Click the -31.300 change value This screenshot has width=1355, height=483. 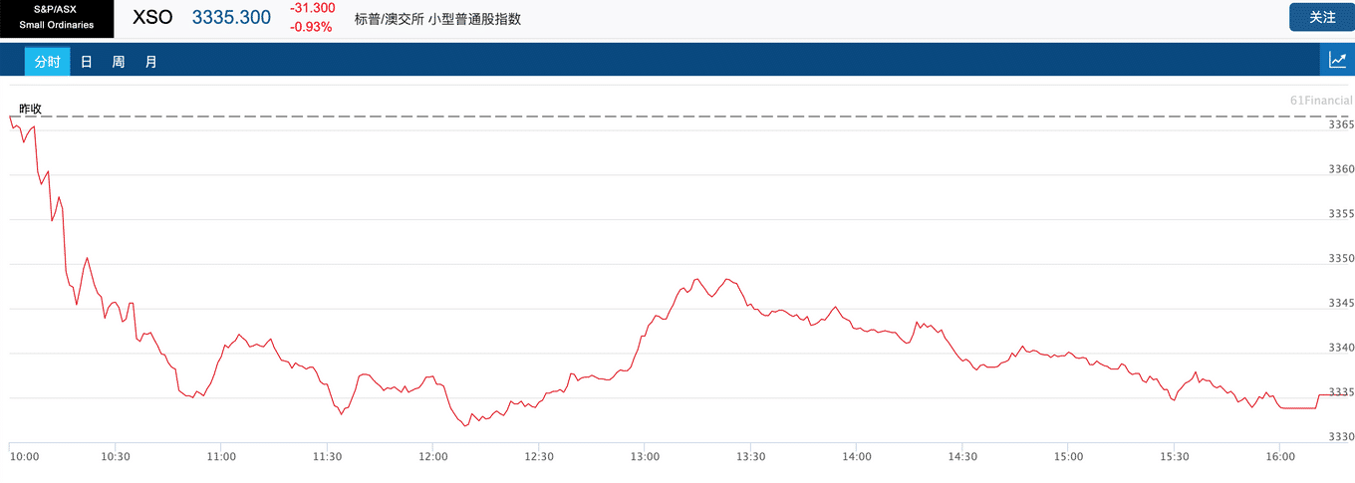pyautogui.click(x=313, y=8)
